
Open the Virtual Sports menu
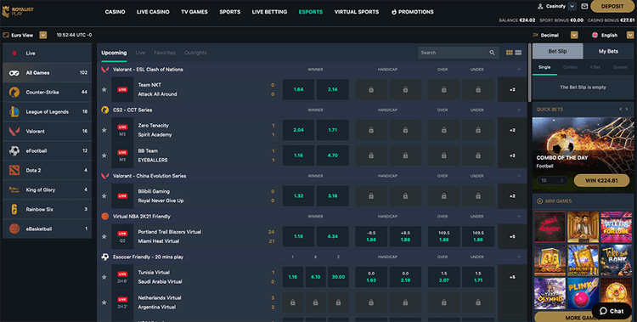coord(357,12)
